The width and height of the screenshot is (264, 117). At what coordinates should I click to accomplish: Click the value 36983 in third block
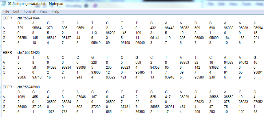pyautogui.click(x=243, y=102)
